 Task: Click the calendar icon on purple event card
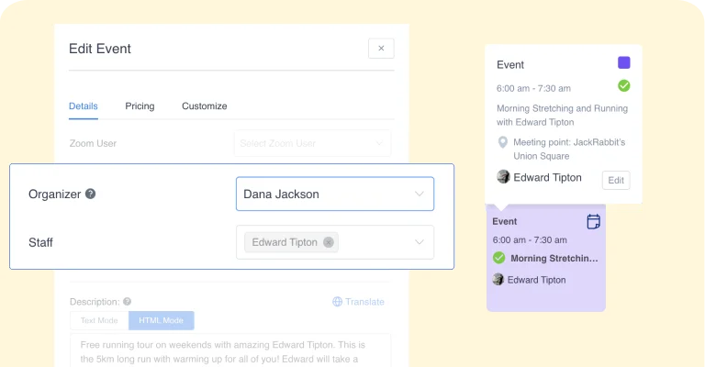click(594, 221)
